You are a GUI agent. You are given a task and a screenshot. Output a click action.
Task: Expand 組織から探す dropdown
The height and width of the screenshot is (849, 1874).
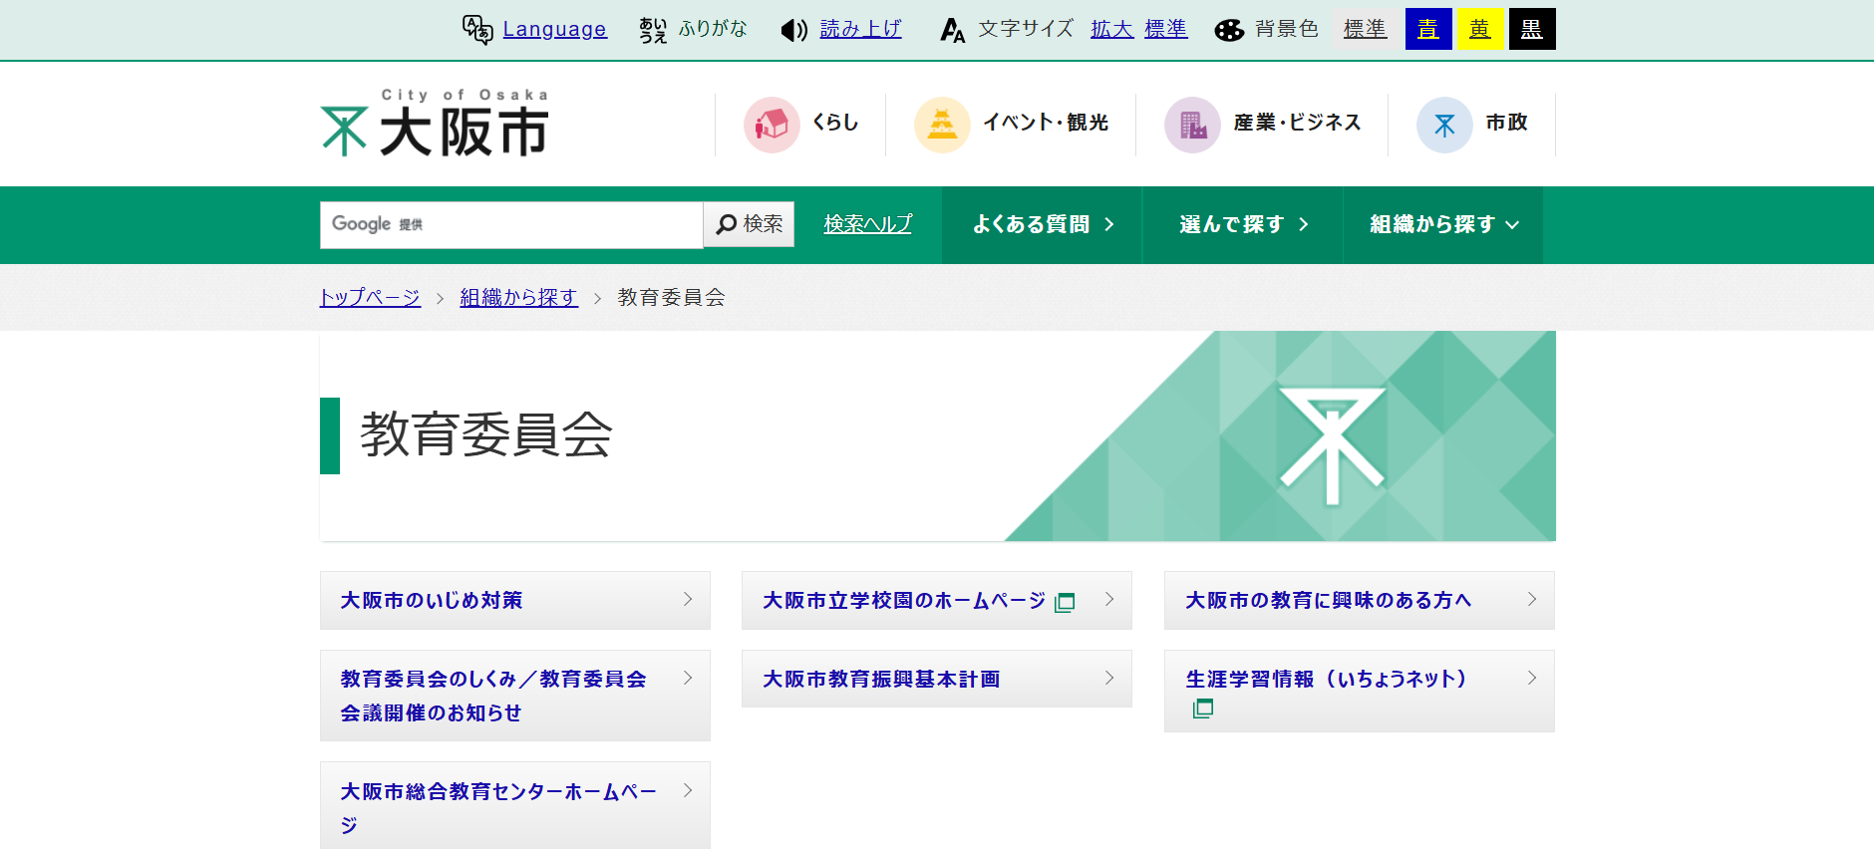tap(1443, 225)
